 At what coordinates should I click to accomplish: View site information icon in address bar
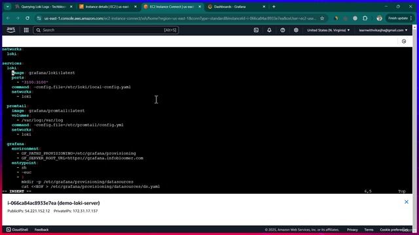coord(39,18)
